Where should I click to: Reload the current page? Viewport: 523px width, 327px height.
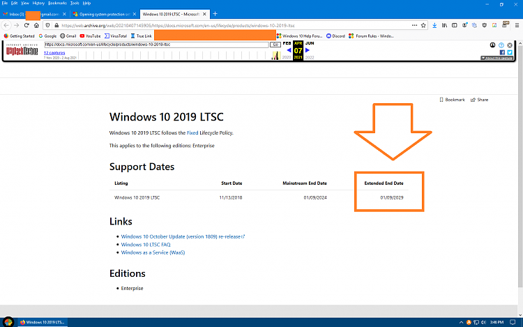26,25
